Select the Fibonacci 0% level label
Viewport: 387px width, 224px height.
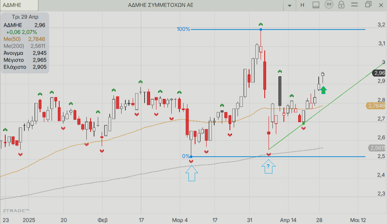point(186,156)
